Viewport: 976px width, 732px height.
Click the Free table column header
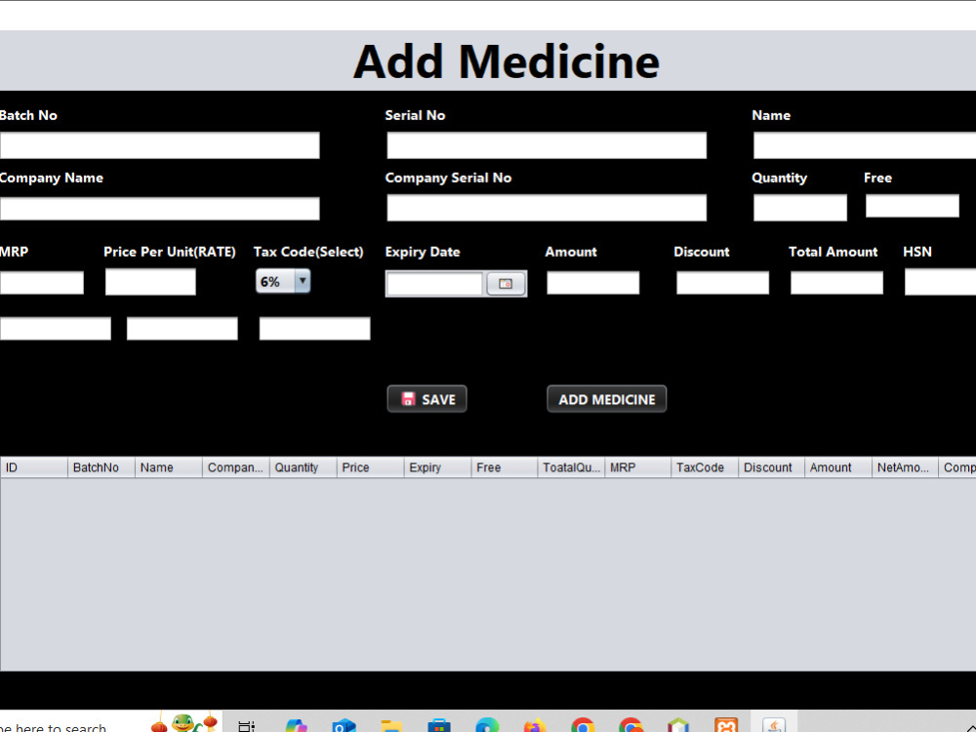(505, 468)
